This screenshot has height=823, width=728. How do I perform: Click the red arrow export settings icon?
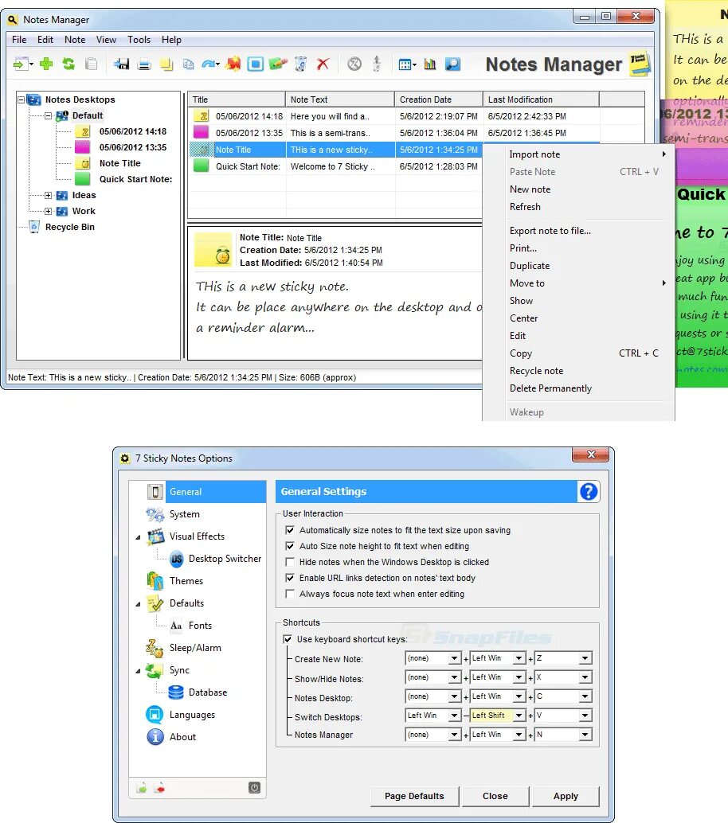159,788
